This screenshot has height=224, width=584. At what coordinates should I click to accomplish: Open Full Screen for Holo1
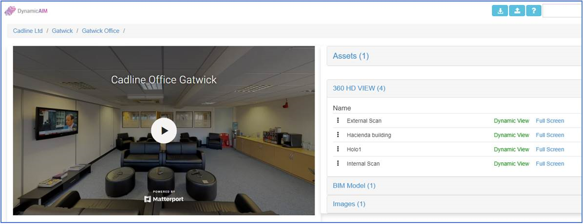(x=550, y=149)
